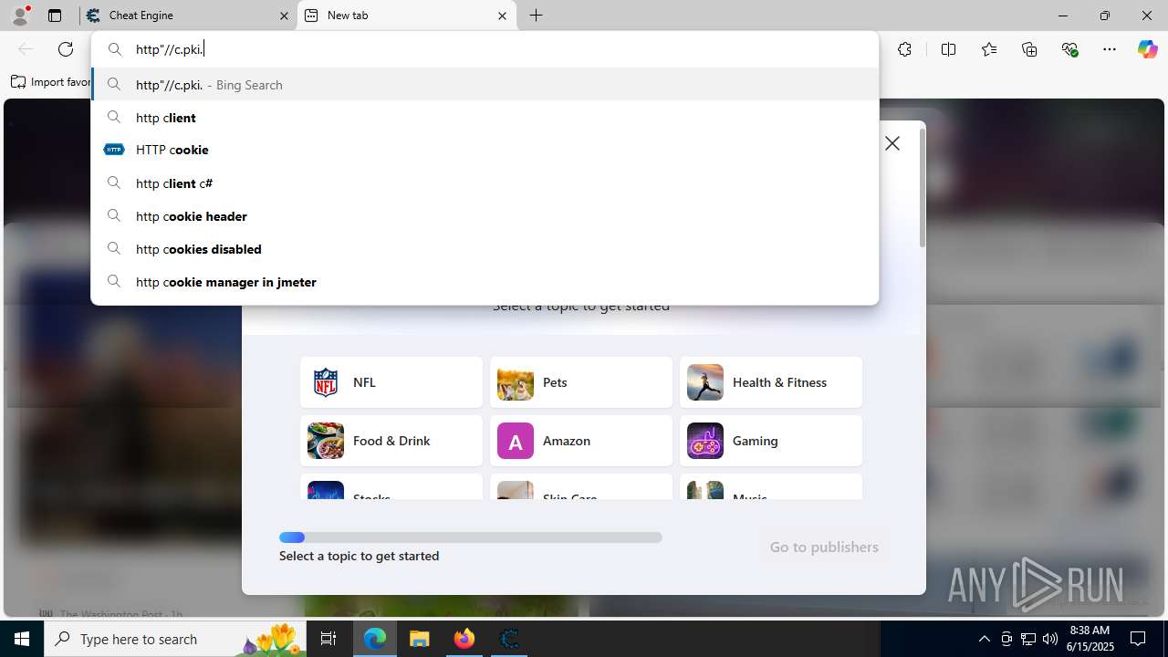Click the topic selection progress bar
The width and height of the screenshot is (1168, 657).
471,537
